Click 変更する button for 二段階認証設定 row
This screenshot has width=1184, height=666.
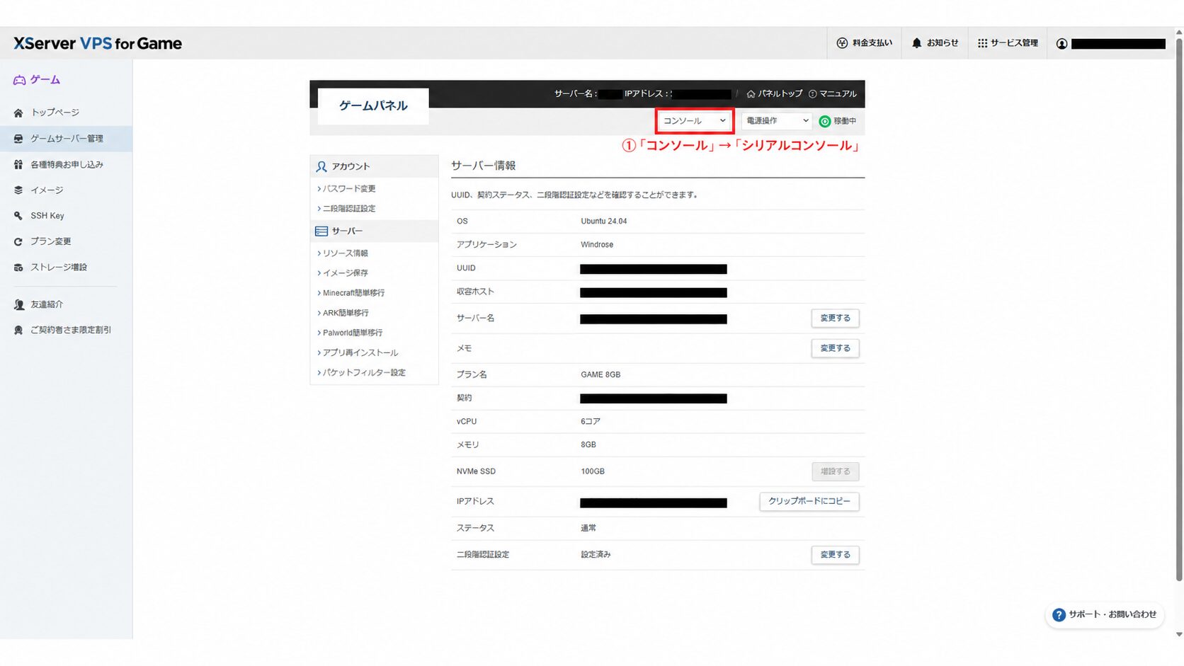(x=835, y=555)
